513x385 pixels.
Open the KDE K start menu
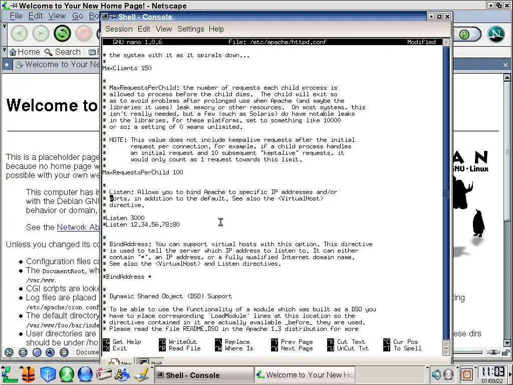click(10, 374)
